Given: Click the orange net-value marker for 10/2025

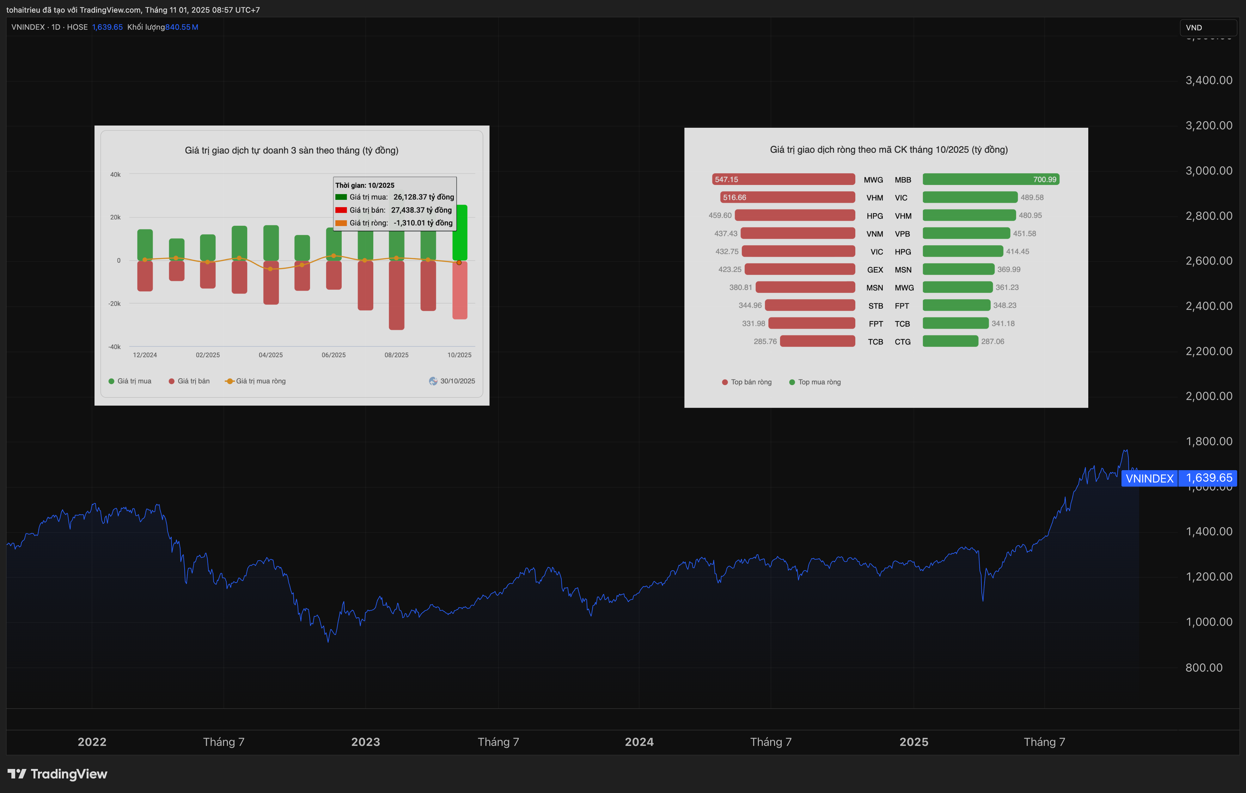Looking at the screenshot, I should (459, 262).
